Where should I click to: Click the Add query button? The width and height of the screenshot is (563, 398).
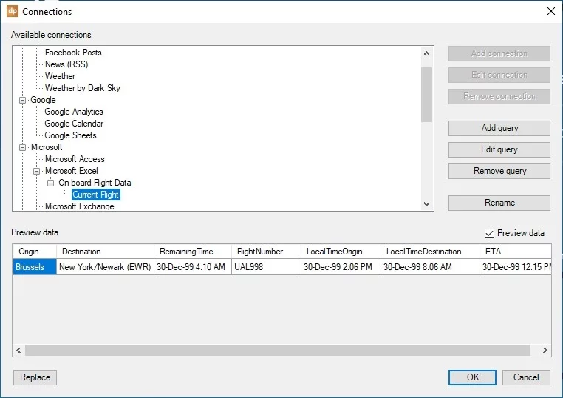tap(499, 128)
